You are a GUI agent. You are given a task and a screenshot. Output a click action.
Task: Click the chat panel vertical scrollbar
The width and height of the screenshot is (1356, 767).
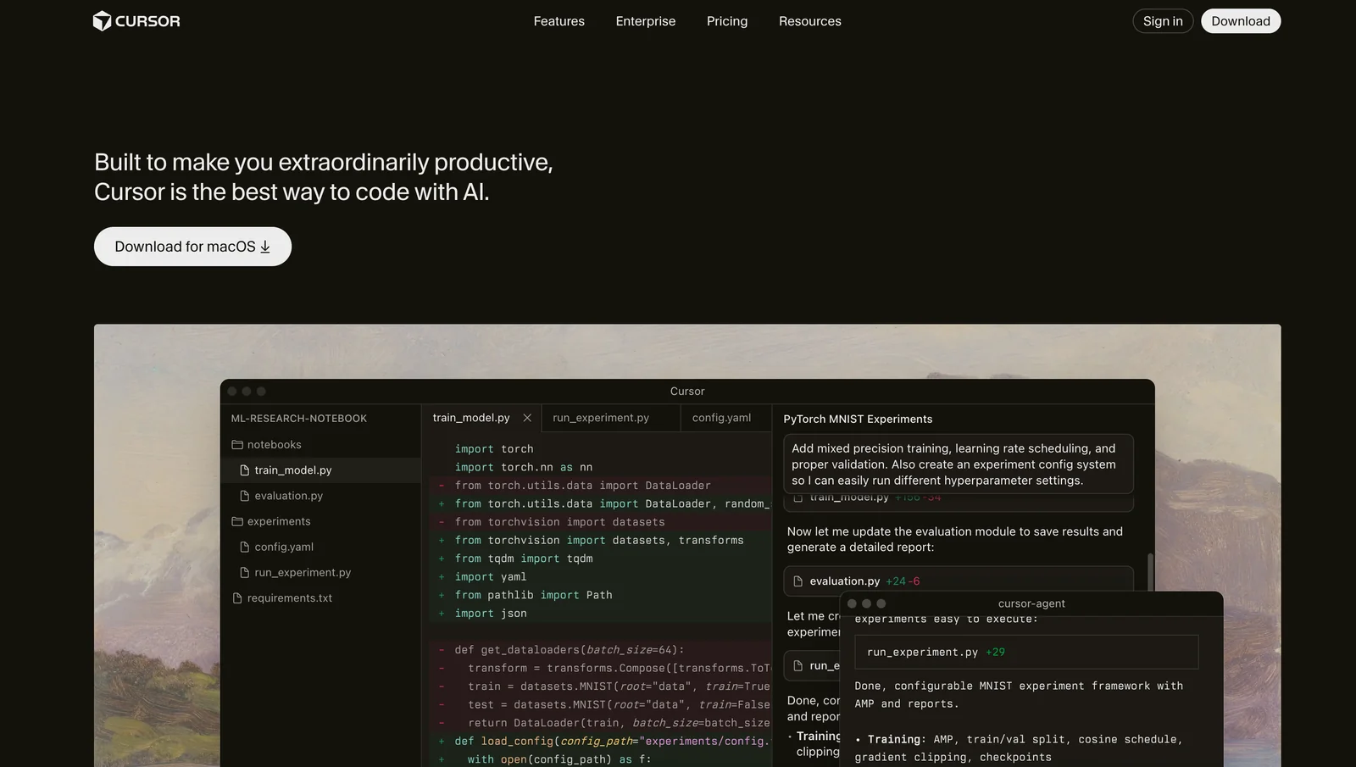(1150, 572)
